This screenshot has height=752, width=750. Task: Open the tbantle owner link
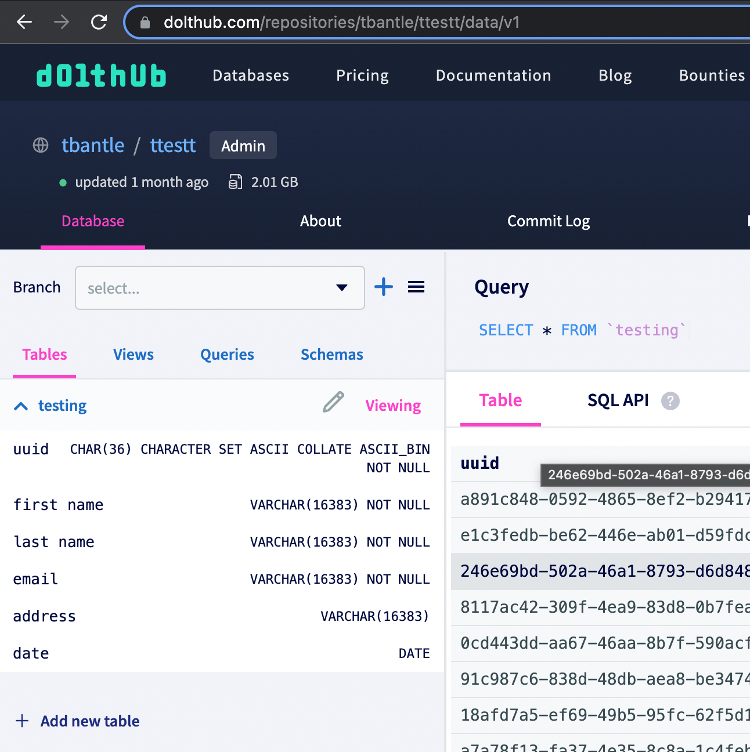click(93, 145)
